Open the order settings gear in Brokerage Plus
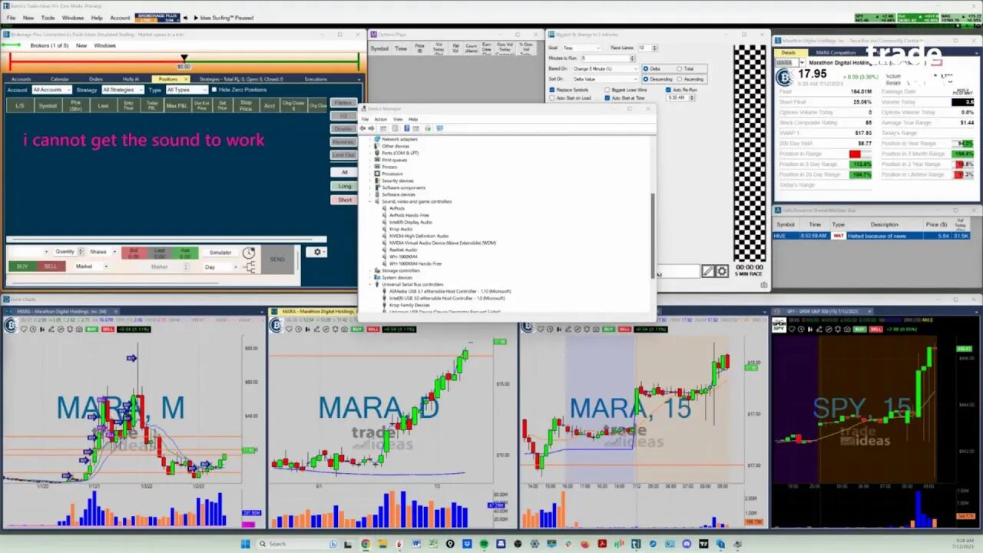This screenshot has height=553, width=983. (x=316, y=252)
